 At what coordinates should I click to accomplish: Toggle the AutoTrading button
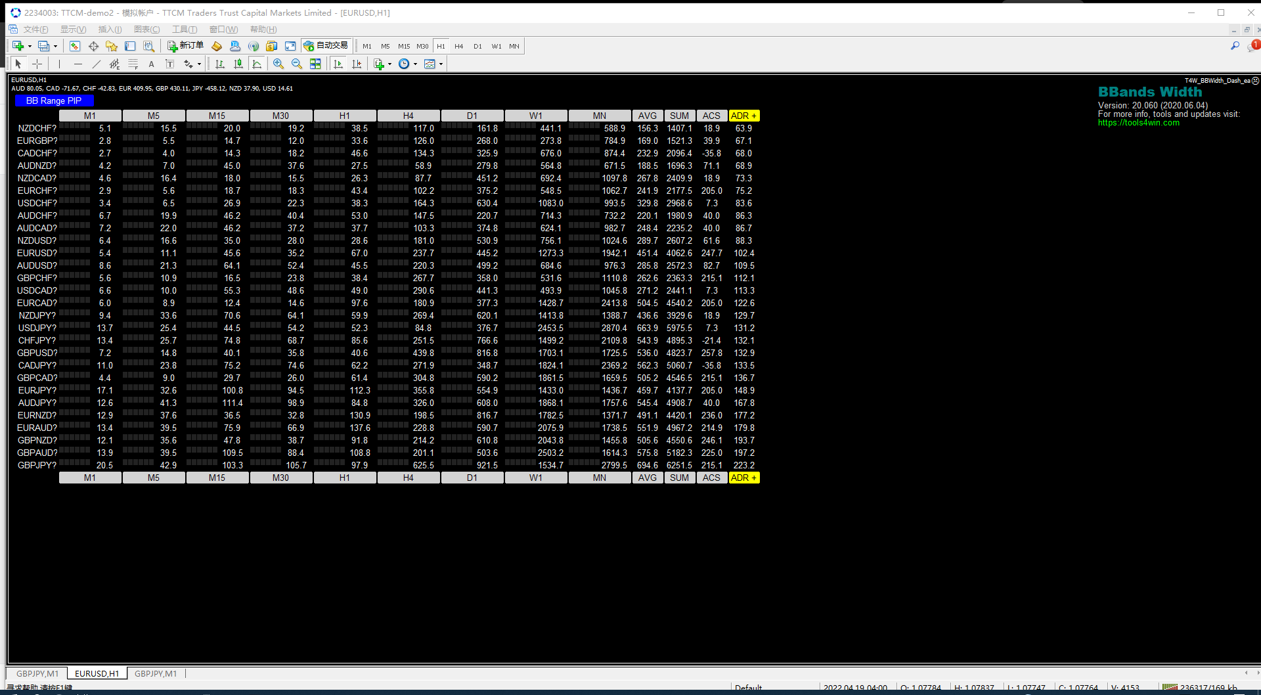click(326, 46)
